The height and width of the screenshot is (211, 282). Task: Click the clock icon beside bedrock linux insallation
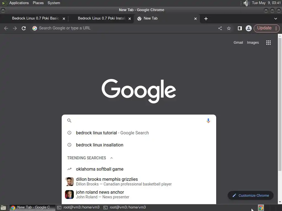point(69,145)
